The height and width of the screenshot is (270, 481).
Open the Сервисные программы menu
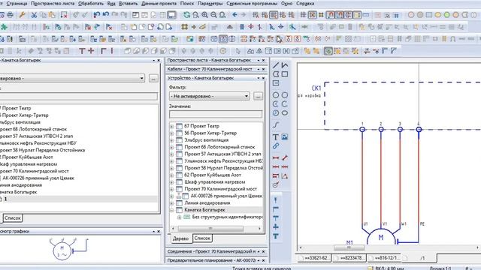coord(252,4)
